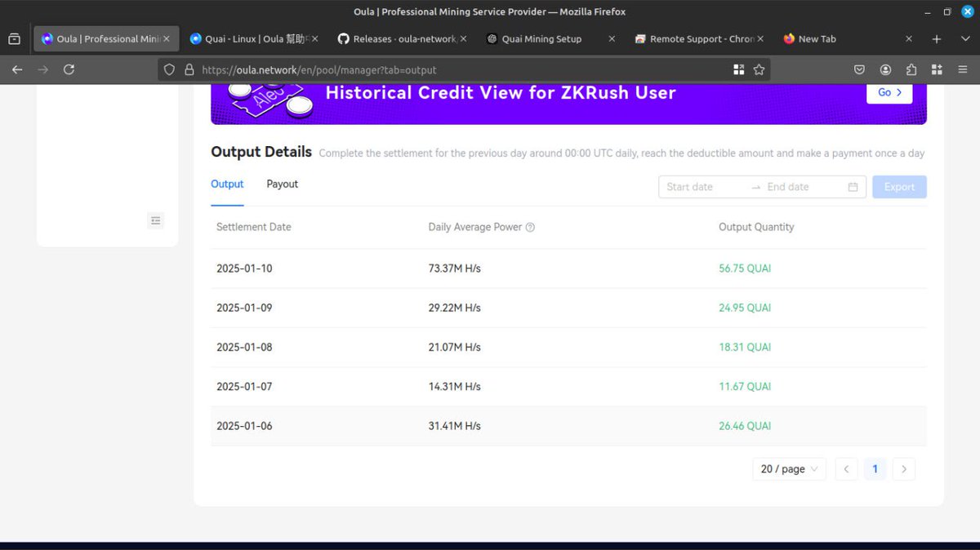Open the date range calendar icon
The height and width of the screenshot is (550, 980).
tap(853, 187)
